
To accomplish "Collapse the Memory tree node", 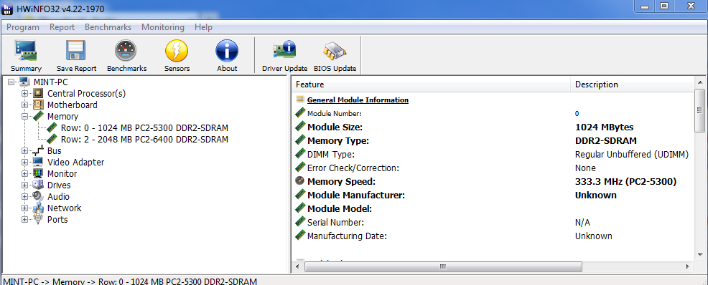I will tap(25, 116).
